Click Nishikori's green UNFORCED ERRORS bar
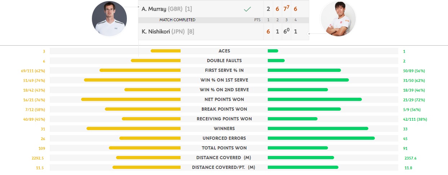This screenshot has height=175, width=448. 321,138
